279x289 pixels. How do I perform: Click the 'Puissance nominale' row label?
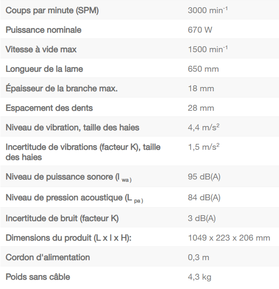click(43, 30)
